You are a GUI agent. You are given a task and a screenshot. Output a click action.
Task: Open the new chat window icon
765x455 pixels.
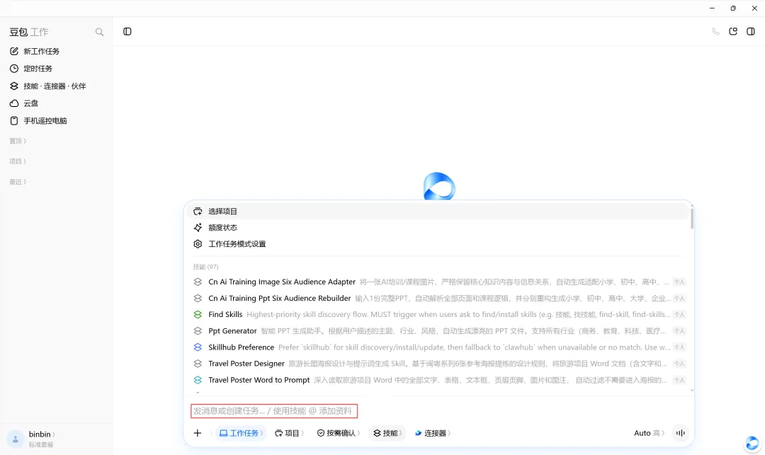coord(733,32)
